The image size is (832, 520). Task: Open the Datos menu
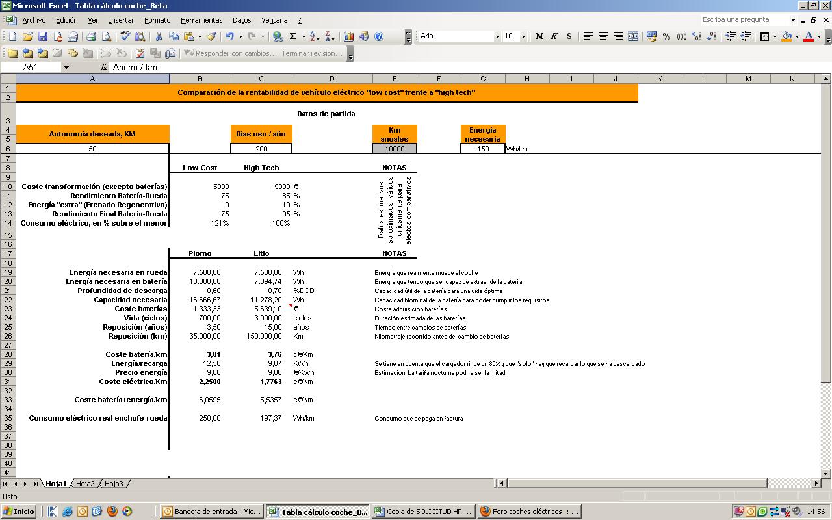[242, 20]
